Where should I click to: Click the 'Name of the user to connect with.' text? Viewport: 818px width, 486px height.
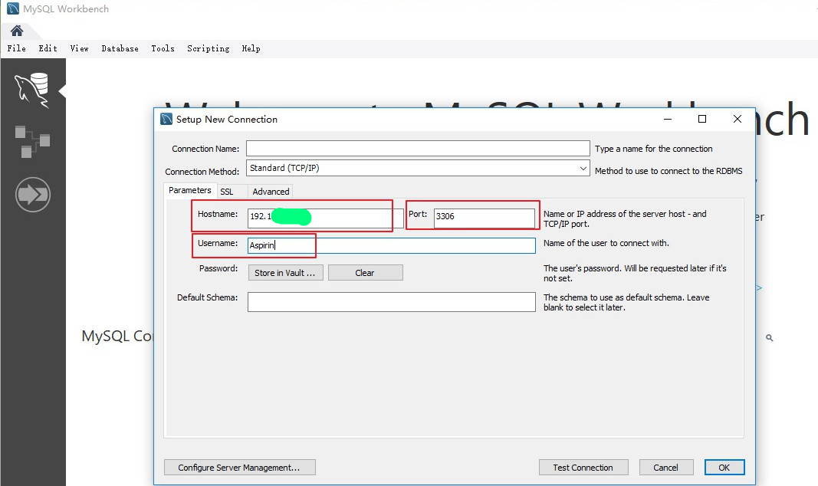click(x=606, y=243)
